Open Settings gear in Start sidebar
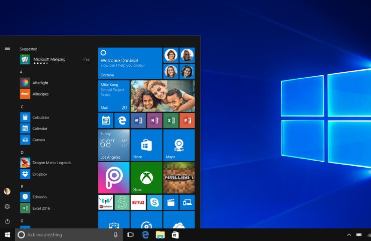This screenshot has width=371, height=241. pyautogui.click(x=7, y=206)
